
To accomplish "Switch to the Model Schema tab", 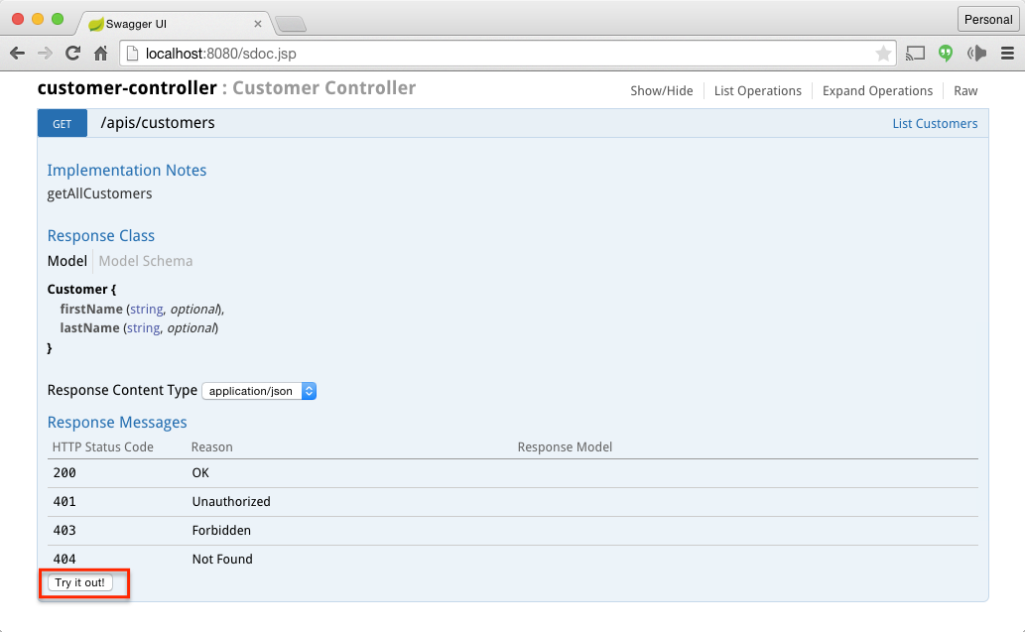I will (146, 261).
